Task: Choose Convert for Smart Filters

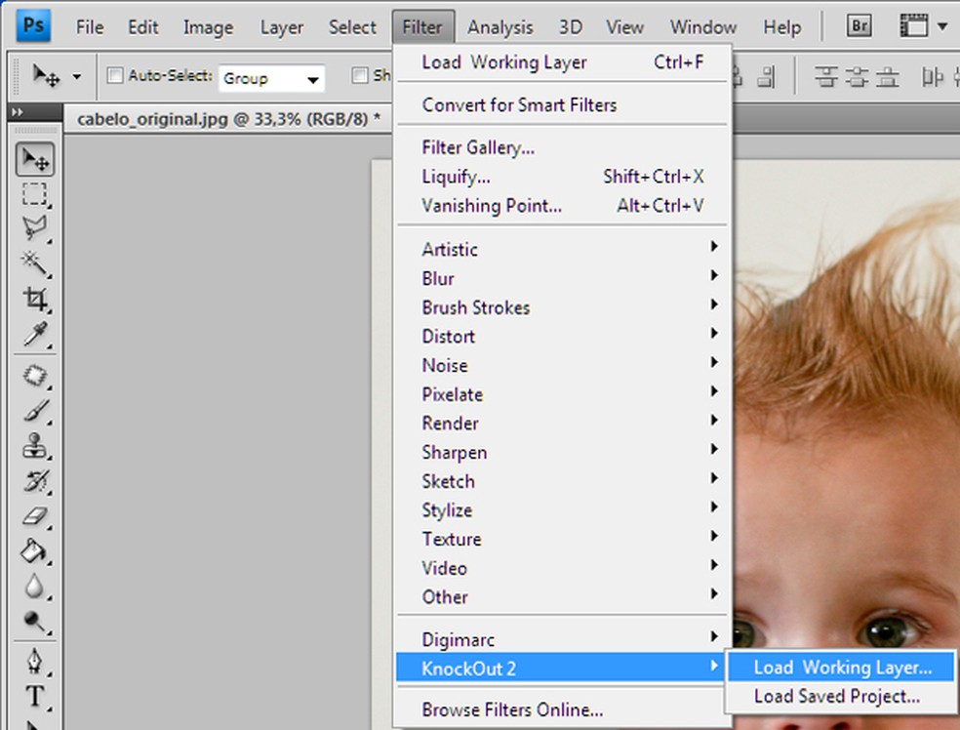Action: 562,104
